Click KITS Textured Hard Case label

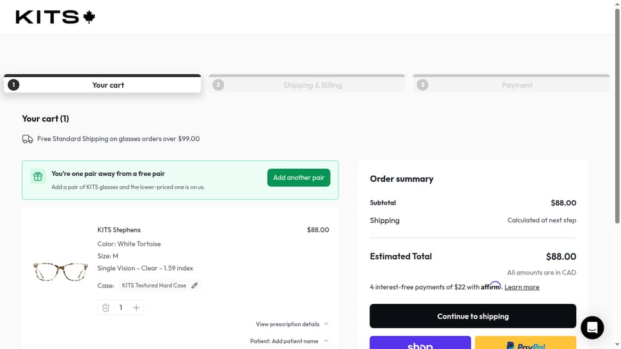tap(154, 285)
